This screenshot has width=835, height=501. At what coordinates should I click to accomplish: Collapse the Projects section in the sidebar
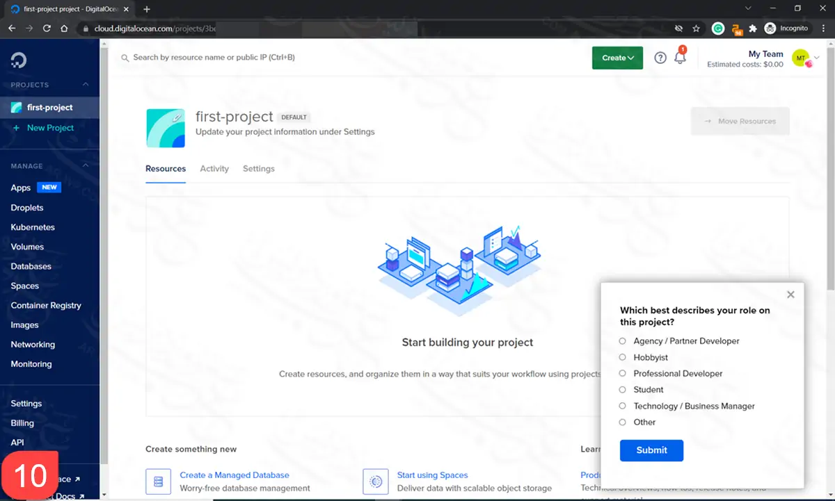(x=86, y=85)
